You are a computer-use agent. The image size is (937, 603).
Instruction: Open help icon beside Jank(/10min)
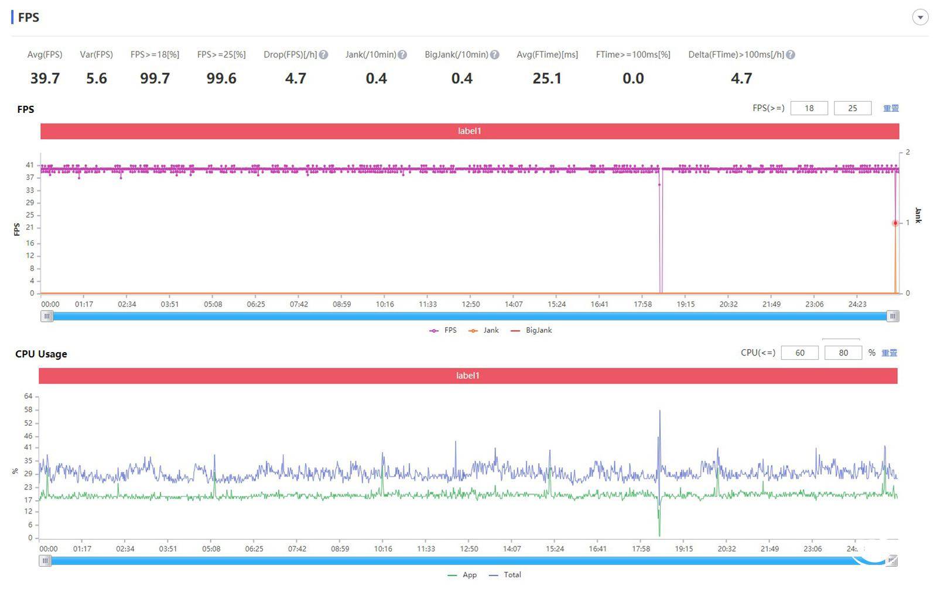(x=402, y=55)
